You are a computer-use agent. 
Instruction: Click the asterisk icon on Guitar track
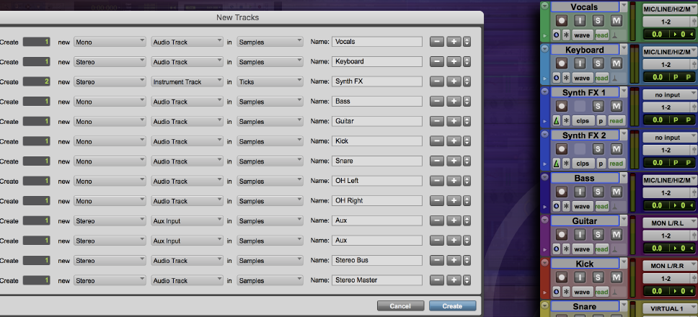(x=566, y=249)
